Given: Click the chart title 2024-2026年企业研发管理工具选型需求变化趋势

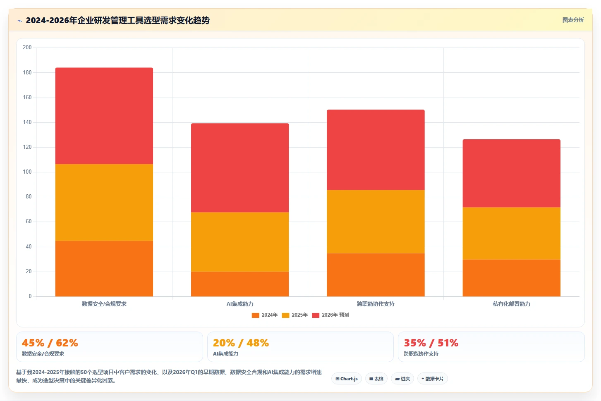Looking at the screenshot, I should click(x=117, y=20).
